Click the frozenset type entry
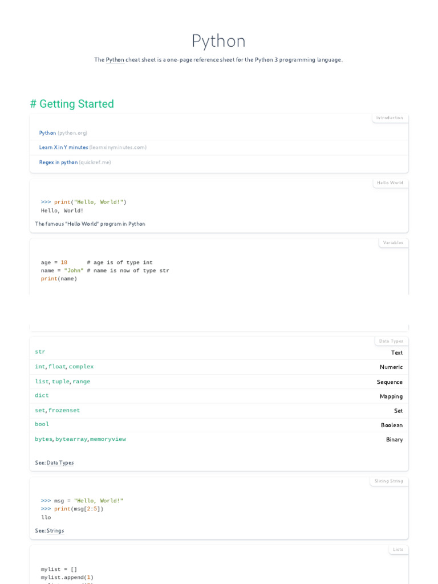 click(64, 411)
